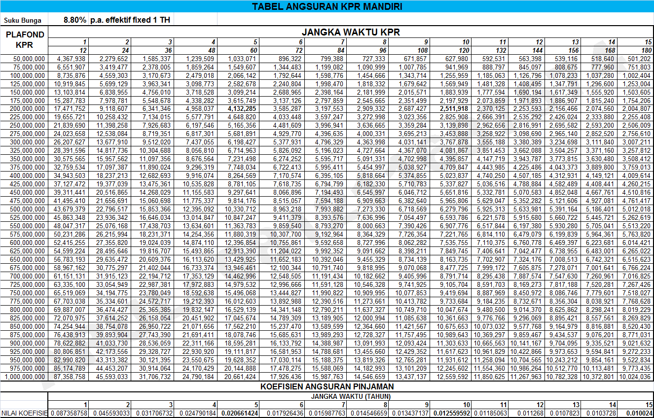Image resolution: width=654 pixels, height=418 pixels.
Task: Click plafond row label 1,000,000,000
Action: click(25, 377)
